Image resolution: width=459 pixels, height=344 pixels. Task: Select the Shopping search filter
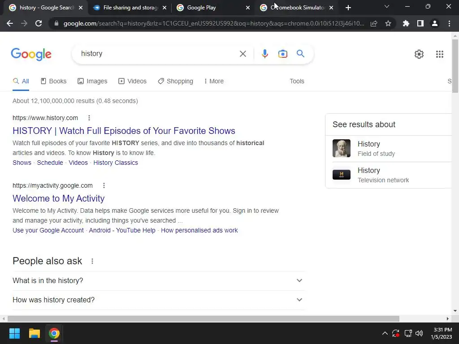[x=175, y=81]
